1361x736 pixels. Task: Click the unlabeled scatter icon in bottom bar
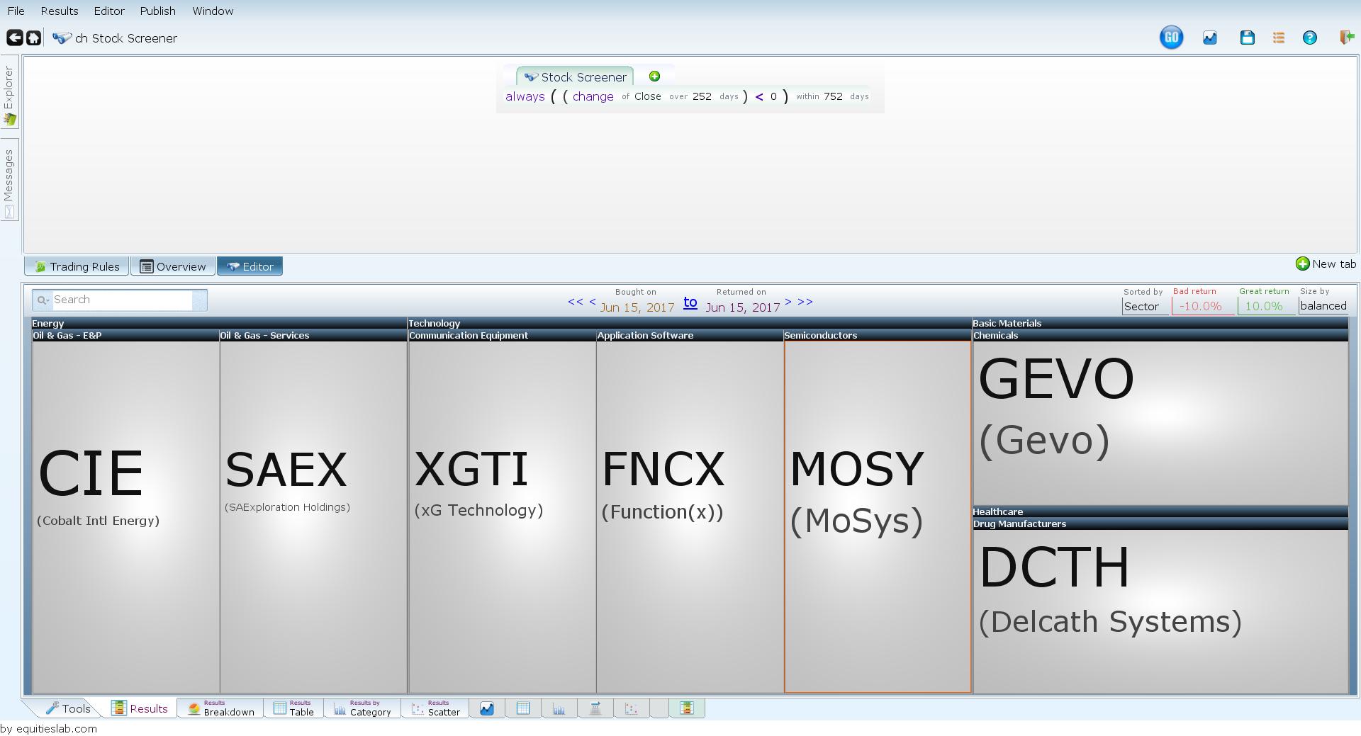tap(632, 708)
